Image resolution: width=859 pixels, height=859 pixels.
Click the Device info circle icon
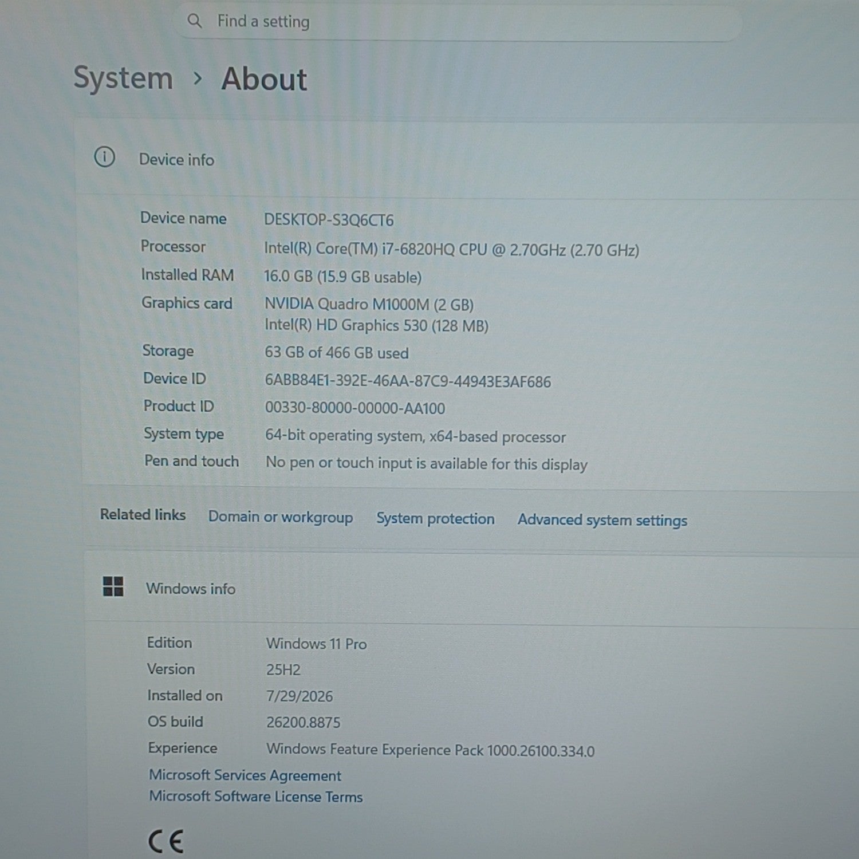point(104,157)
